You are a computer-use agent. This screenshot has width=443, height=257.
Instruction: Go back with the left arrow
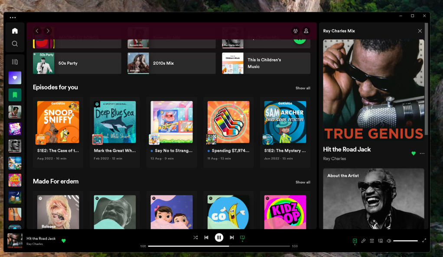(37, 31)
